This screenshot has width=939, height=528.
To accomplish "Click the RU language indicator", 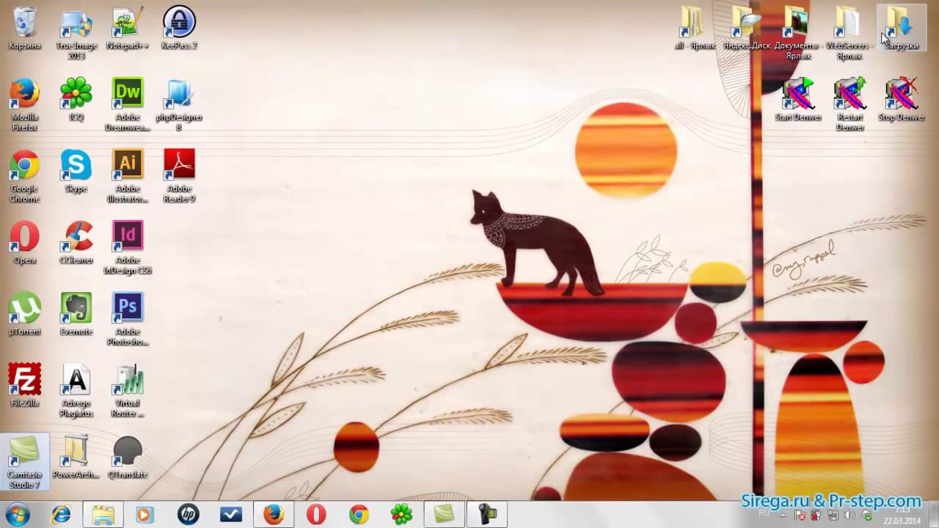I will [764, 513].
